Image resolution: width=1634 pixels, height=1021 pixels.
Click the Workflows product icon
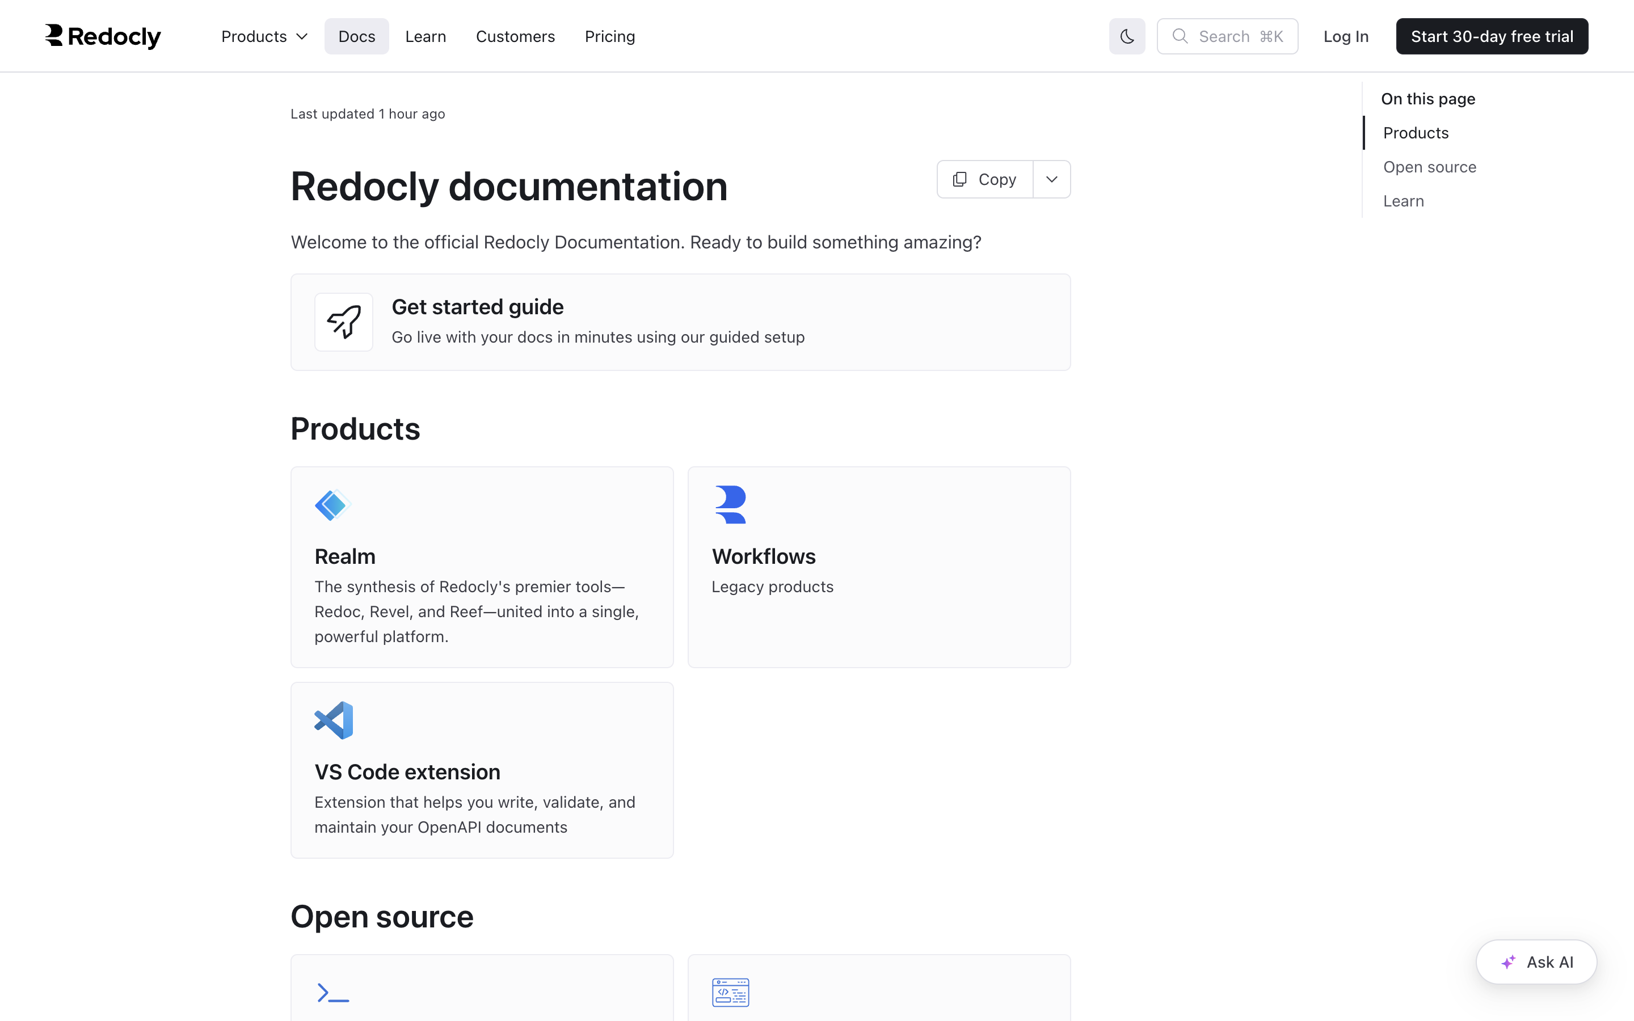(730, 504)
